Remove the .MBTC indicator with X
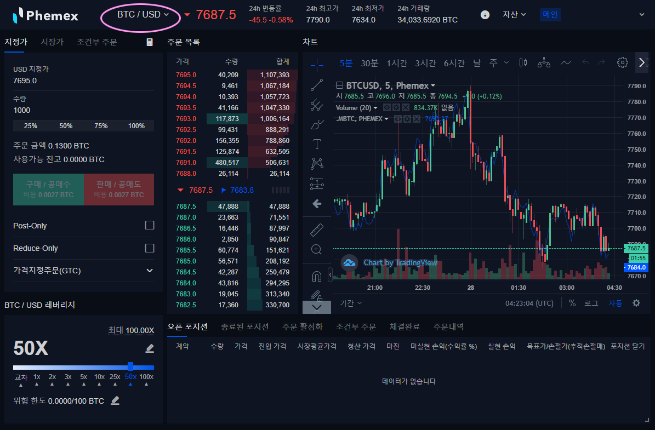This screenshot has height=430, width=655. point(417,119)
